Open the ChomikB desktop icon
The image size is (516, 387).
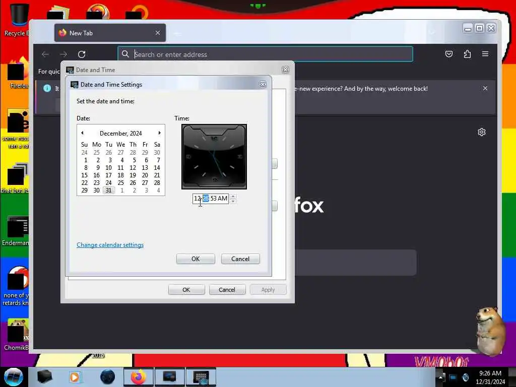point(17,335)
